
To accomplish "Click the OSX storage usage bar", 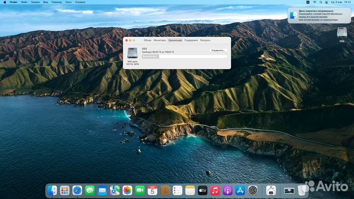I will pyautogui.click(x=184, y=57).
